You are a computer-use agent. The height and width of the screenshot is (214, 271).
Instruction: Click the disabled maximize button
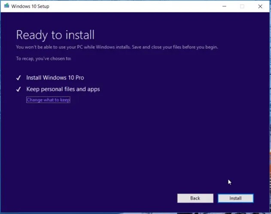(x=242, y=6)
